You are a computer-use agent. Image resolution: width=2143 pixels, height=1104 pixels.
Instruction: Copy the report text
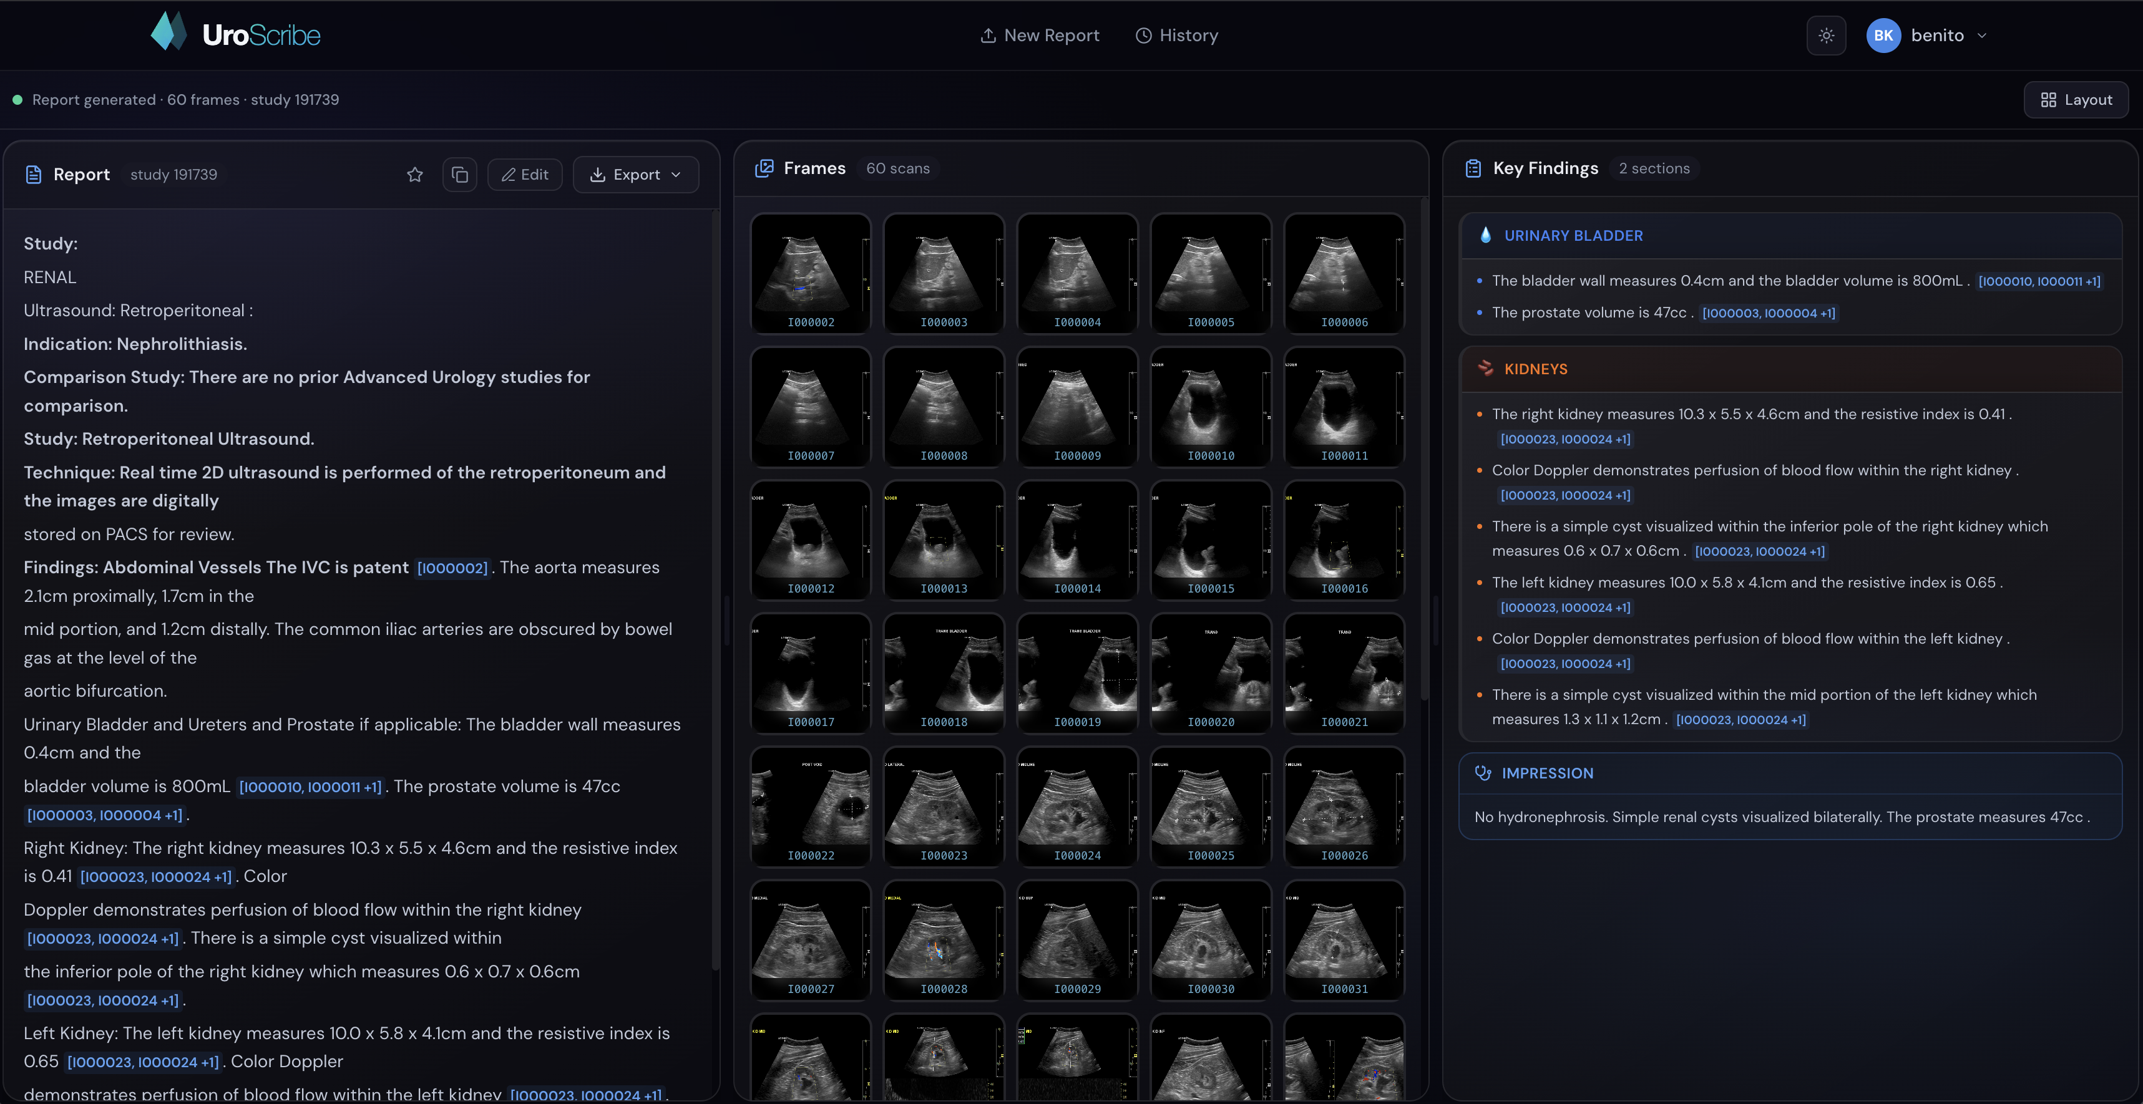click(459, 175)
